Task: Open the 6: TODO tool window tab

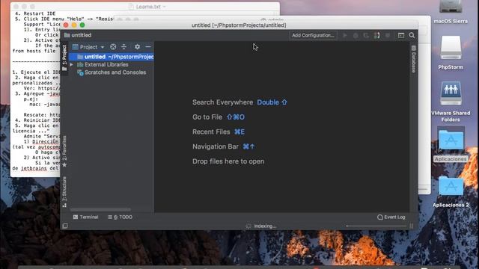Action: 120,217
